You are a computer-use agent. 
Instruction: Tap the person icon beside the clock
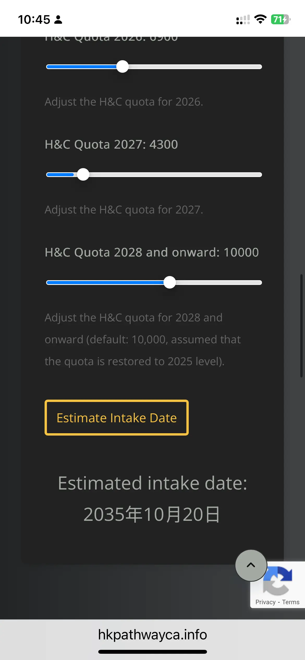(x=58, y=20)
